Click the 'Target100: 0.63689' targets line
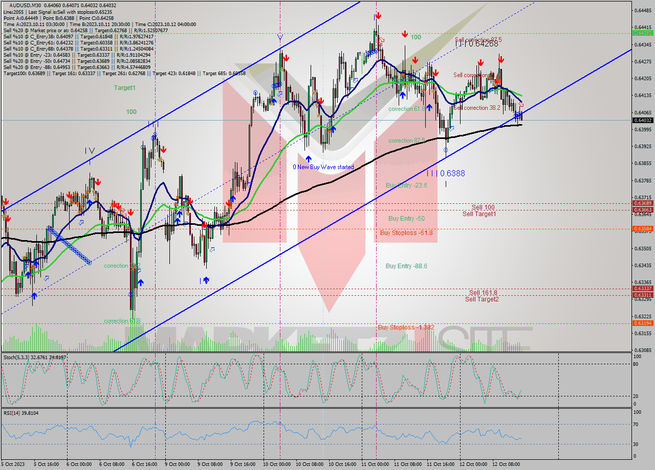The width and height of the screenshot is (655, 470). (124, 73)
